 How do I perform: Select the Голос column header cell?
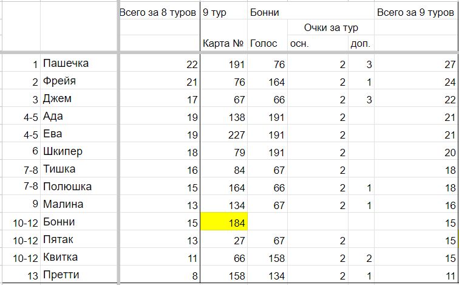267,43
